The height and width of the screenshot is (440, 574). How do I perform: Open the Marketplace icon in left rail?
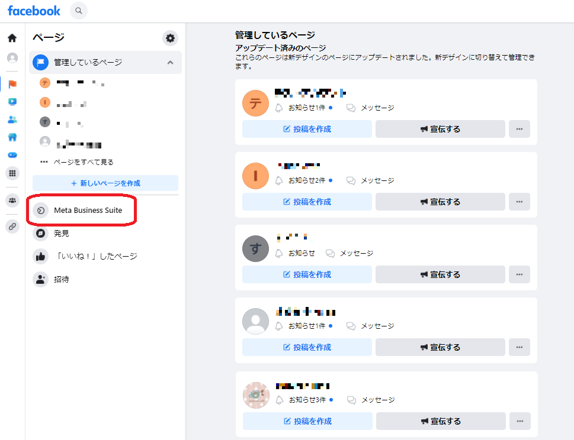pyautogui.click(x=12, y=137)
